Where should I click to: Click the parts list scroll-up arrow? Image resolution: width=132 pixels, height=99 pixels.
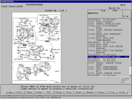(x=130, y=20)
